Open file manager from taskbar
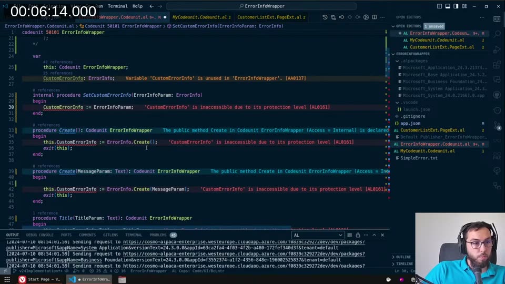 point(122,279)
